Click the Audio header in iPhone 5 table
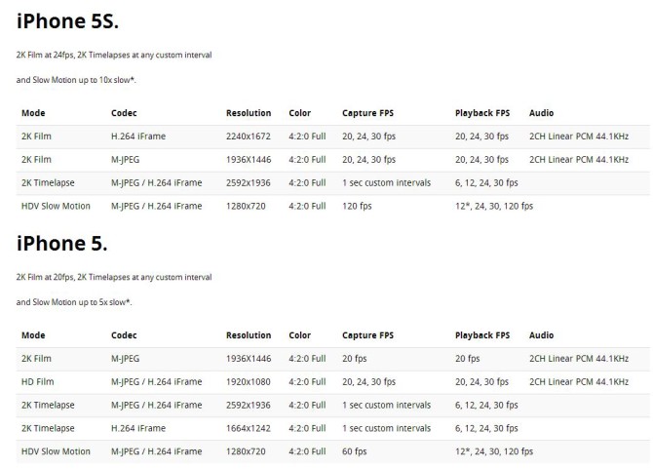The width and height of the screenshot is (653, 469). coord(541,335)
